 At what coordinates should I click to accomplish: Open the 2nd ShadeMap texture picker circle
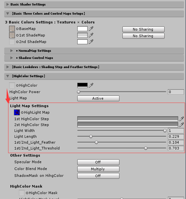17,42
